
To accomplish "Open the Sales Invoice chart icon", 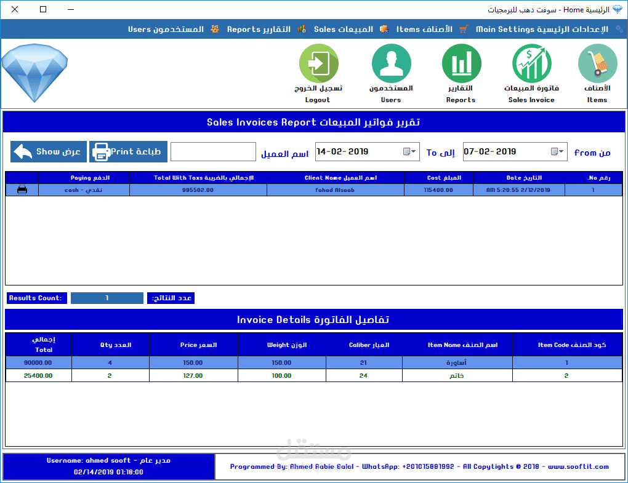I will tap(532, 63).
